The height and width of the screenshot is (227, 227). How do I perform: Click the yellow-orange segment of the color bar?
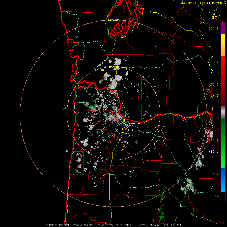click(223, 45)
